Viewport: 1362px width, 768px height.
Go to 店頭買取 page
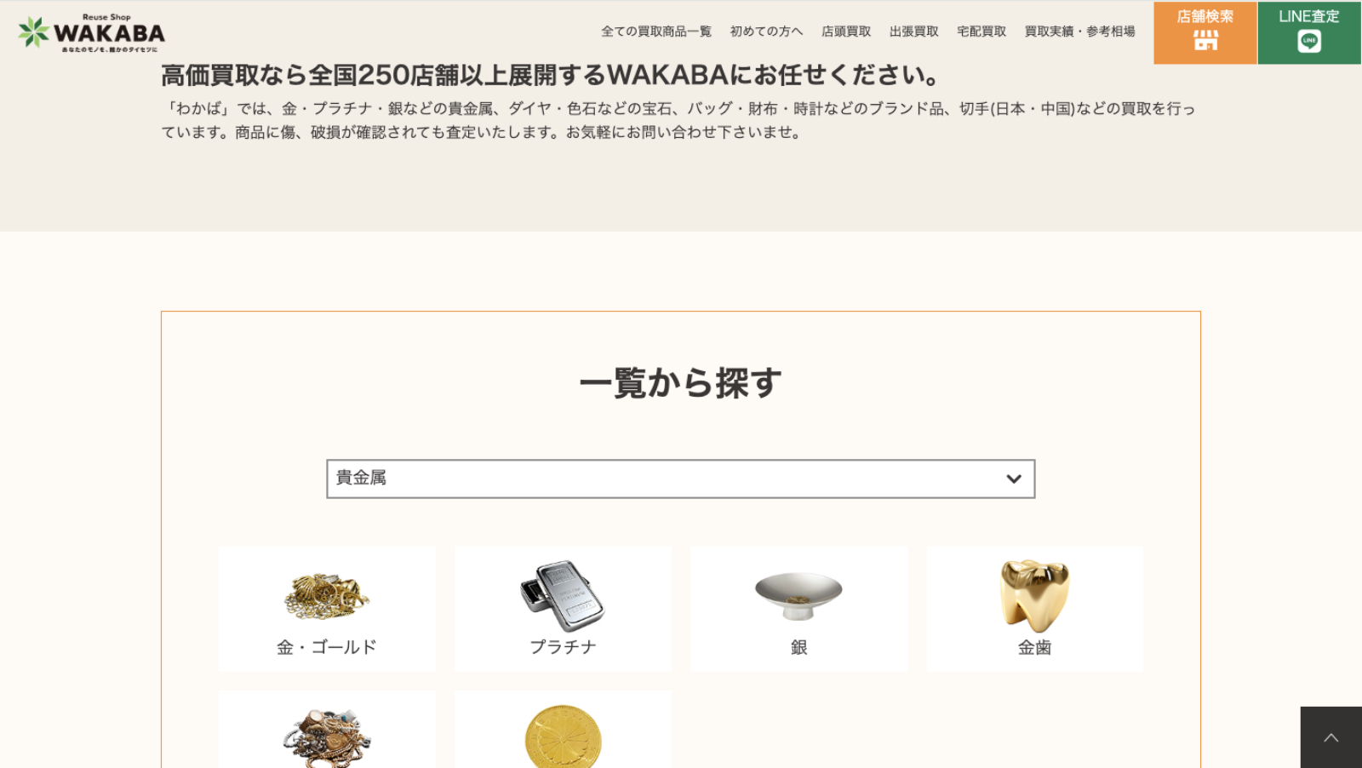846,32
